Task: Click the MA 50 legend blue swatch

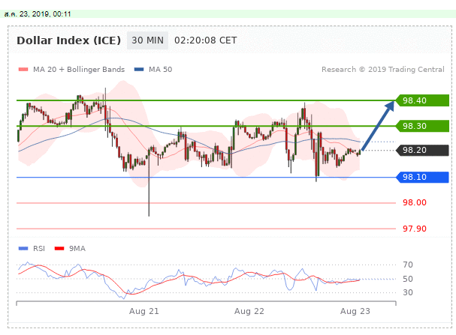Action: pyautogui.click(x=139, y=69)
